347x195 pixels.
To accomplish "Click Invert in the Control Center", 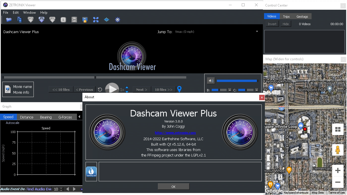I will click(272, 24).
